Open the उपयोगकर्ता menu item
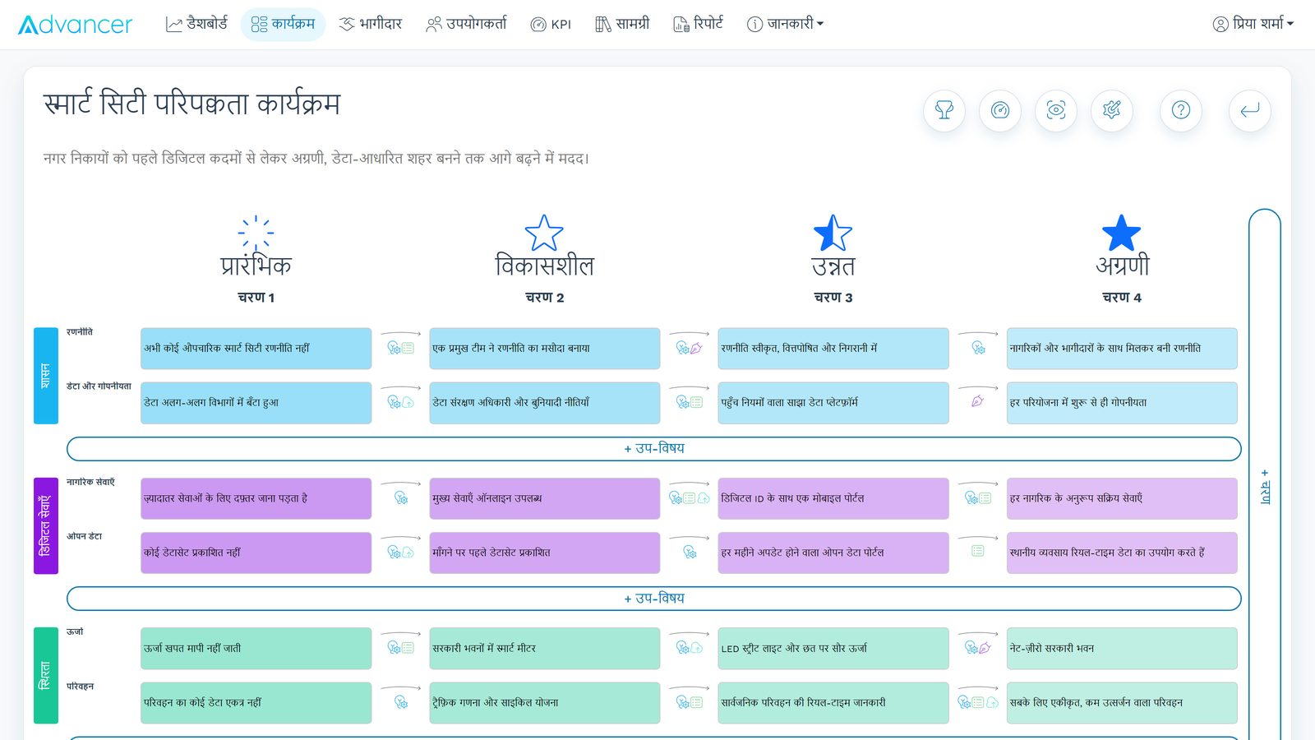 466,24
